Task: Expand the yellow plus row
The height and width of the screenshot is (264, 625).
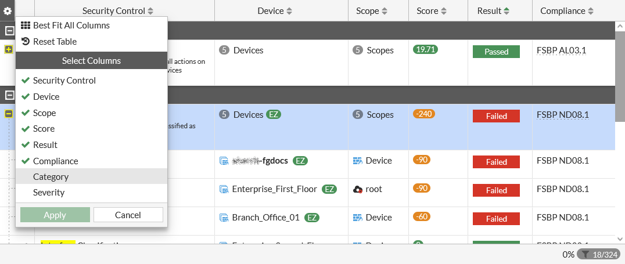Action: (8, 50)
